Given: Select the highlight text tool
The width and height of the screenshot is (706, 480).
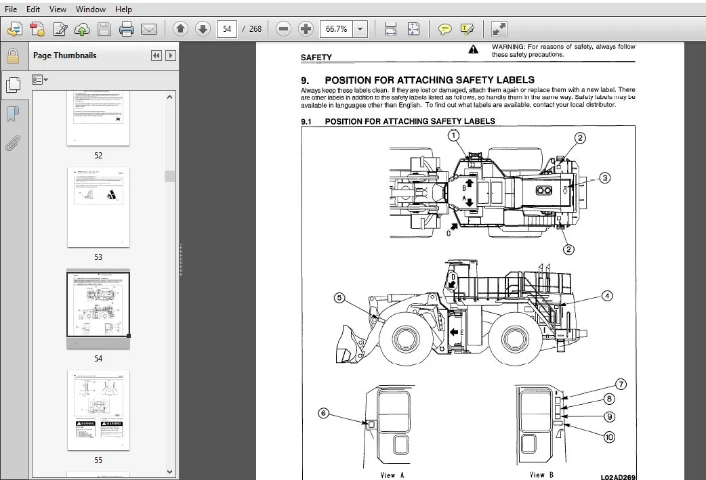Looking at the screenshot, I should pyautogui.click(x=468, y=30).
